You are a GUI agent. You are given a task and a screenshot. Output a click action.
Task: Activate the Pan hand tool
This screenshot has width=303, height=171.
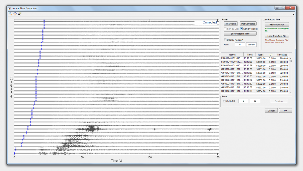[x=15, y=14]
